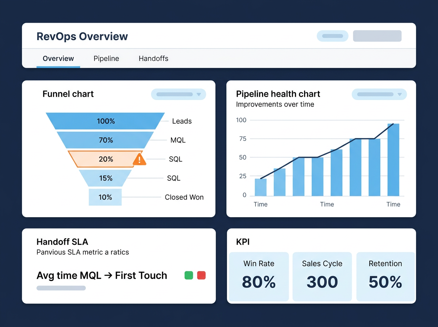Screen dimensions: 438x327
Task: Click the Handoff SLA heading
Action: point(62,242)
